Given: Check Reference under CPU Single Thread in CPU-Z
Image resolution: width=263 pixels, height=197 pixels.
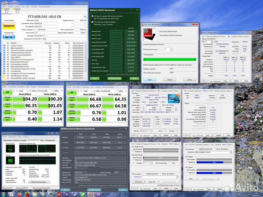Looking at the screenshot, I should (134, 151).
